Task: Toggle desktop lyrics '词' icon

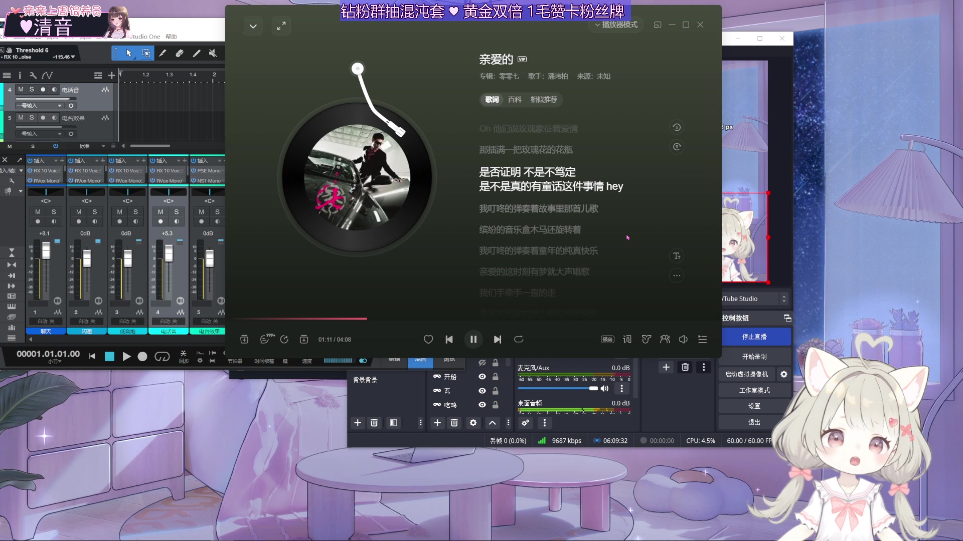Action: point(627,340)
